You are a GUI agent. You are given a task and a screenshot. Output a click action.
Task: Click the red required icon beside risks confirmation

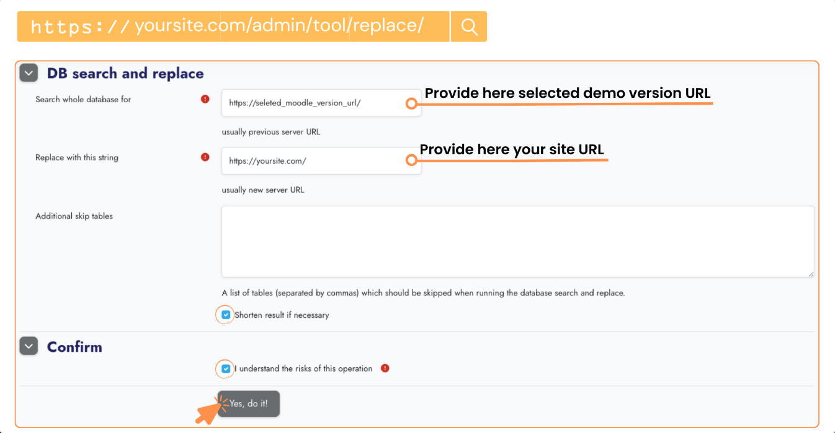pos(385,369)
